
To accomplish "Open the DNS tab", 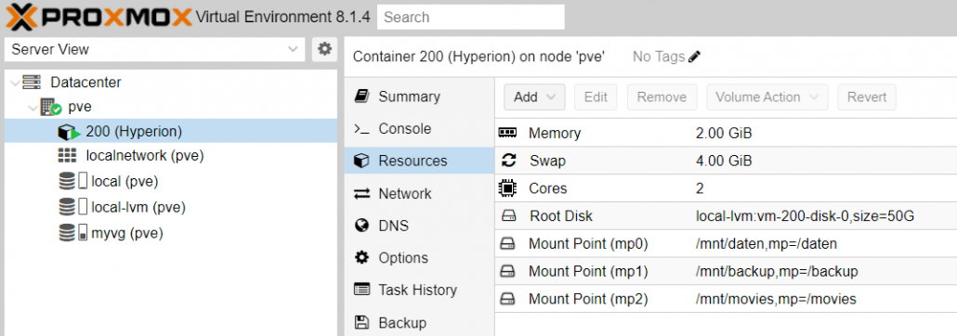I will pos(419,226).
